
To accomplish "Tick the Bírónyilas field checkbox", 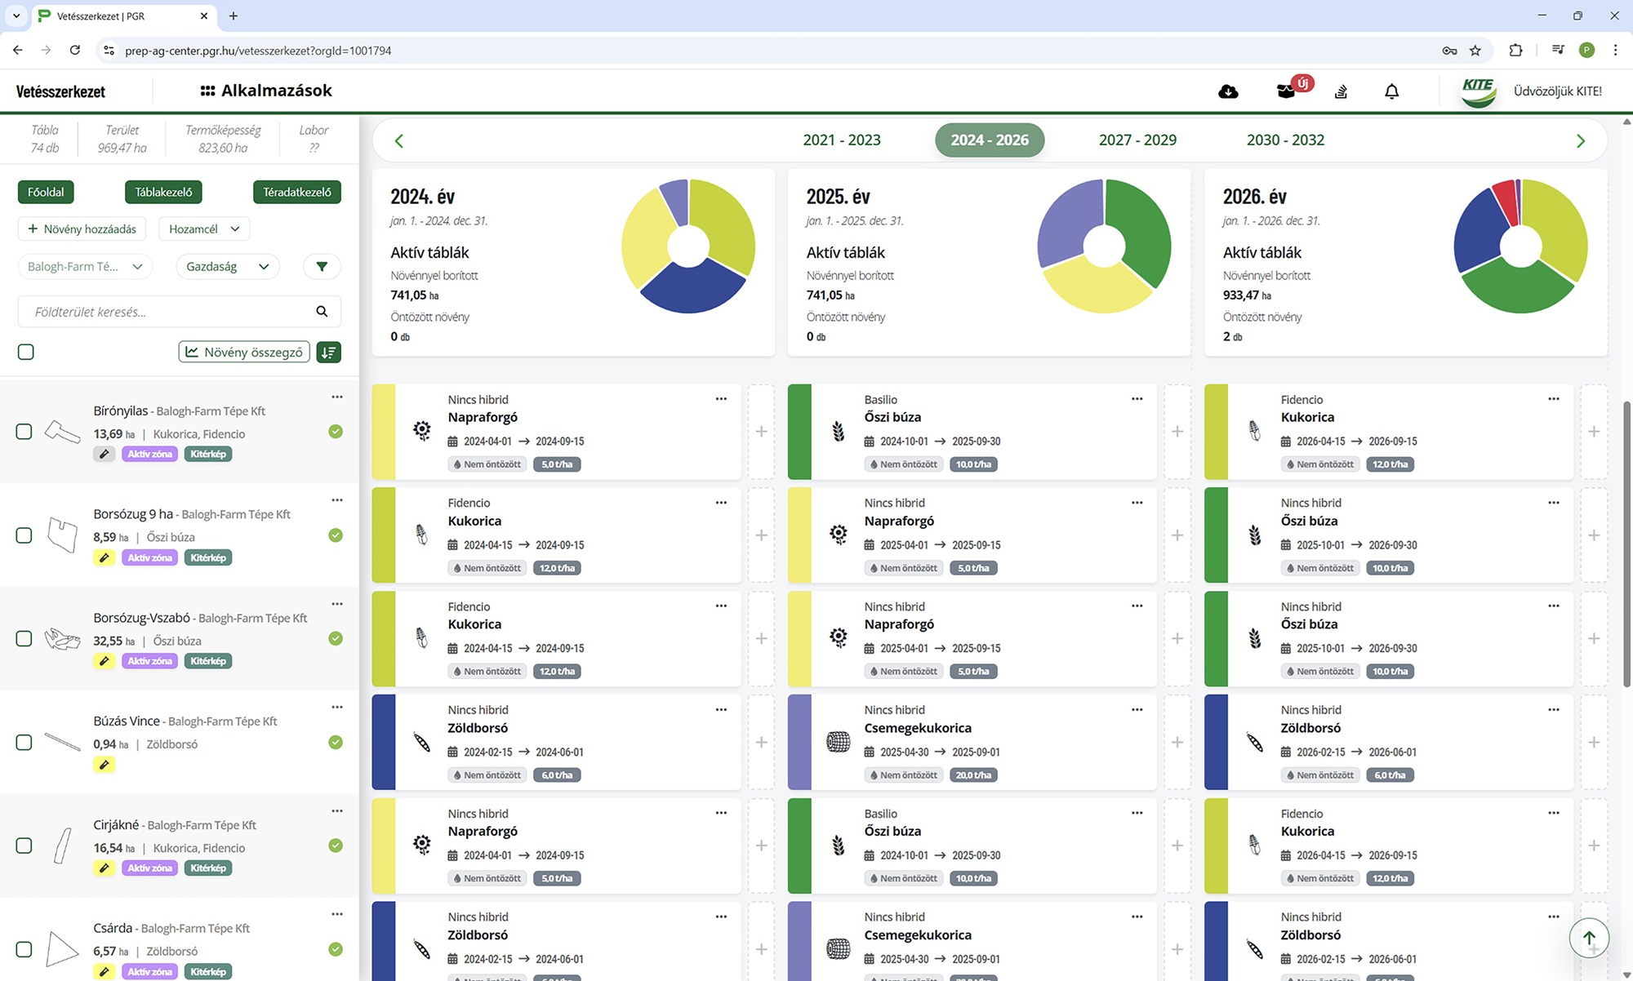I will click(24, 432).
